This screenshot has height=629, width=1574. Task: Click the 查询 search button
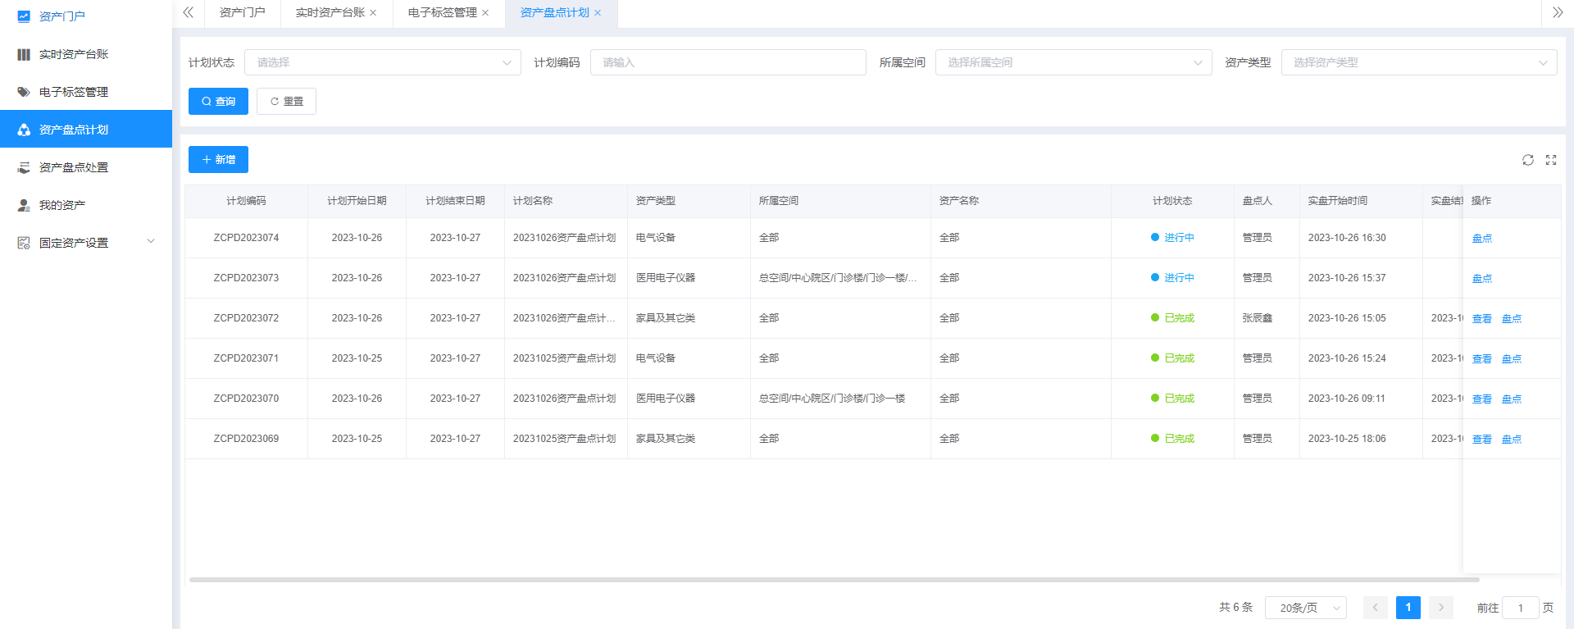218,102
